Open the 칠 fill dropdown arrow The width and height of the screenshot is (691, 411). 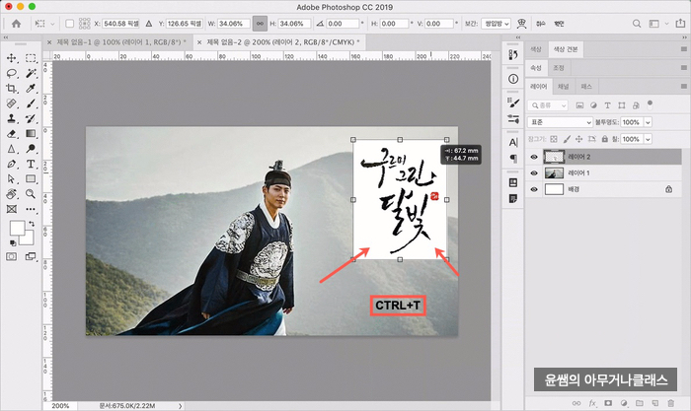pos(648,139)
